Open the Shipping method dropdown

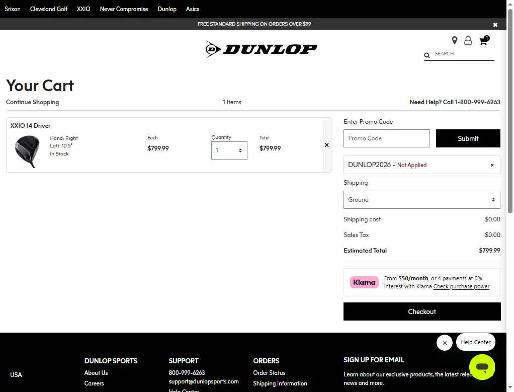click(422, 200)
